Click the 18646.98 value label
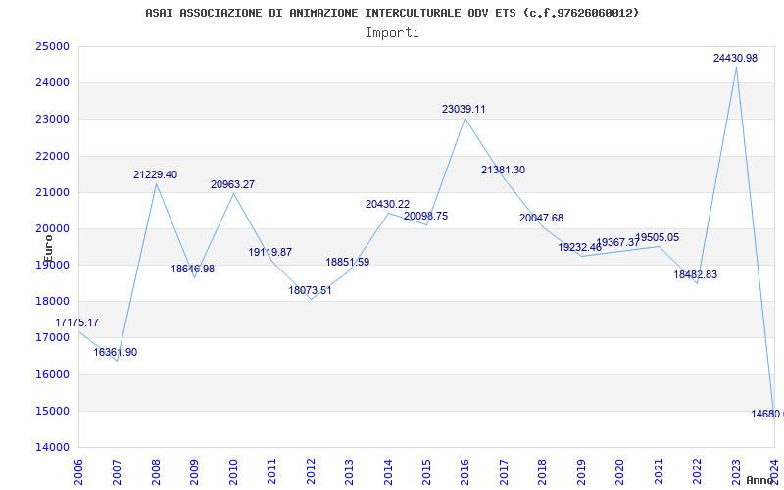This screenshot has height=490, width=784. point(192,269)
